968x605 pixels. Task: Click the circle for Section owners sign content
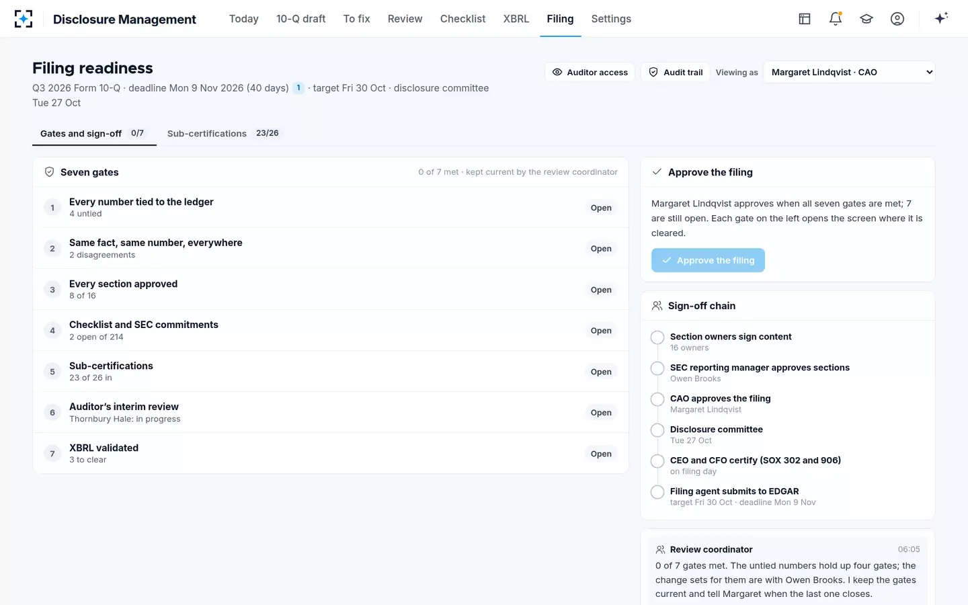(657, 337)
